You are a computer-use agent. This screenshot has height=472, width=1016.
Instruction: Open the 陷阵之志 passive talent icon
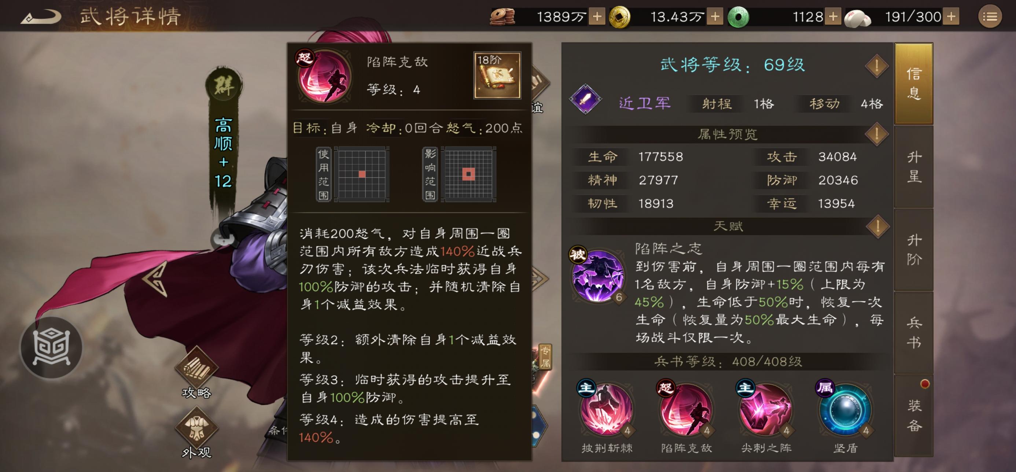597,275
